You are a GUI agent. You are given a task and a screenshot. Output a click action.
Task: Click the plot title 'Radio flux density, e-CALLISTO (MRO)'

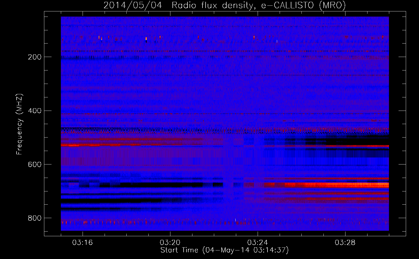pos(258,5)
